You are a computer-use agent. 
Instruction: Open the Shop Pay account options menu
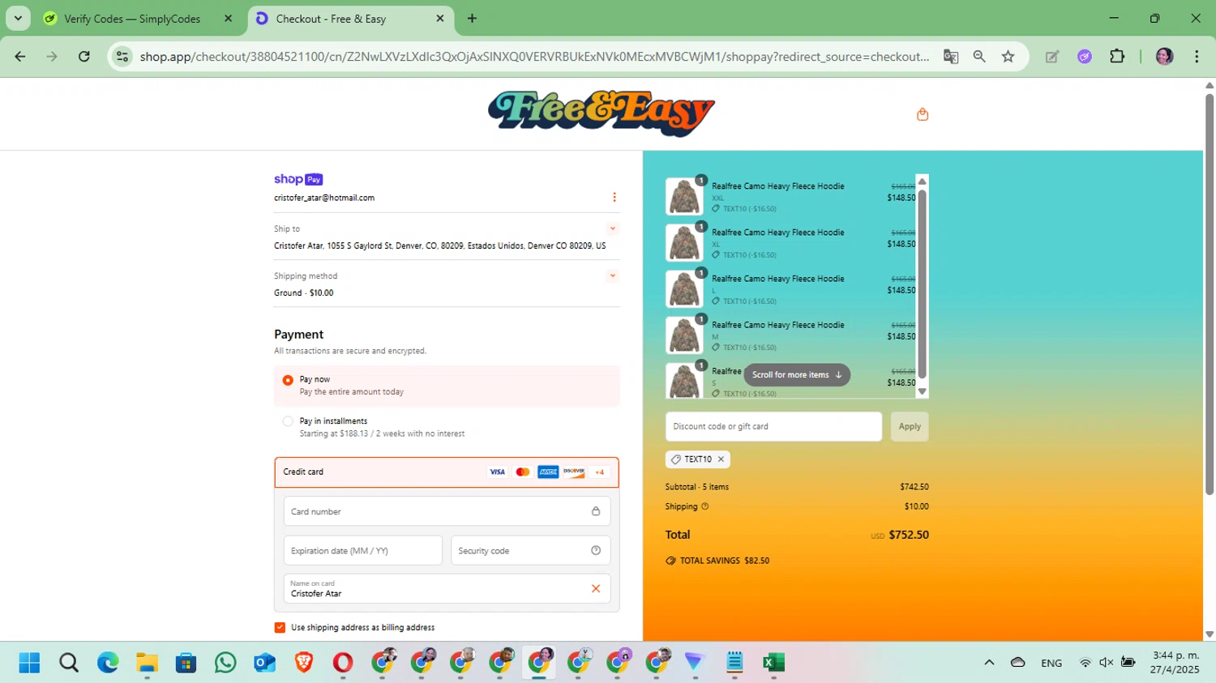click(x=614, y=197)
